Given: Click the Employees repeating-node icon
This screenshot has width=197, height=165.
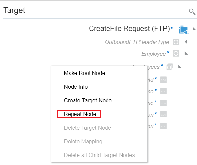Looking at the screenshot, I should [x=170, y=67].
